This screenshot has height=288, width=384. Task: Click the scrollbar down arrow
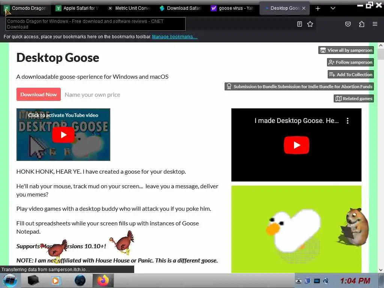pyautogui.click(x=381, y=270)
